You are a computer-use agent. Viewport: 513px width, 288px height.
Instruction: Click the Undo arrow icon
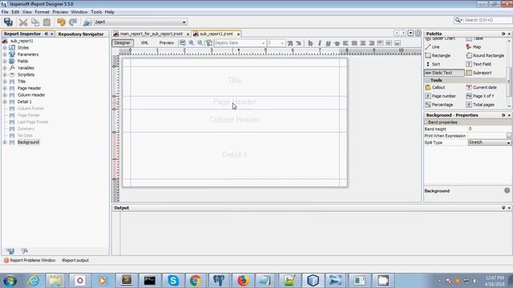coord(61,22)
